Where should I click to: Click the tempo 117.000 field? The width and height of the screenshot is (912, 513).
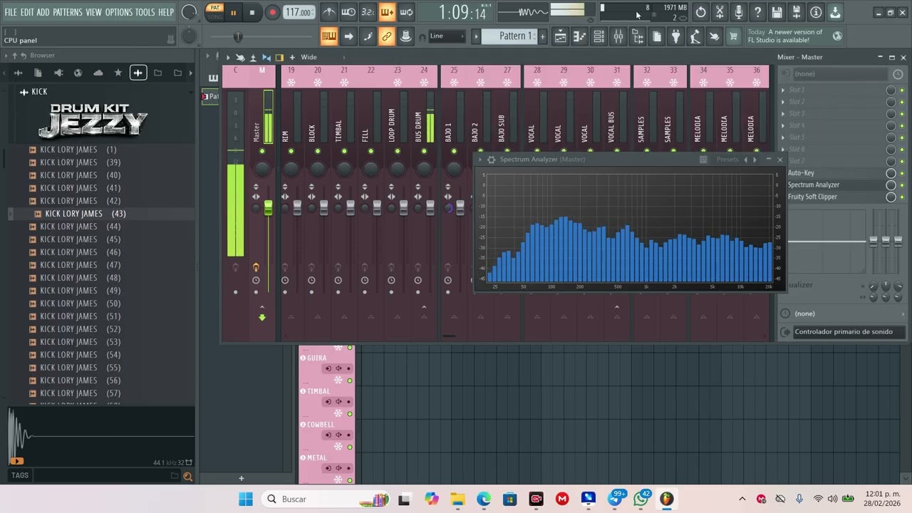click(x=299, y=12)
